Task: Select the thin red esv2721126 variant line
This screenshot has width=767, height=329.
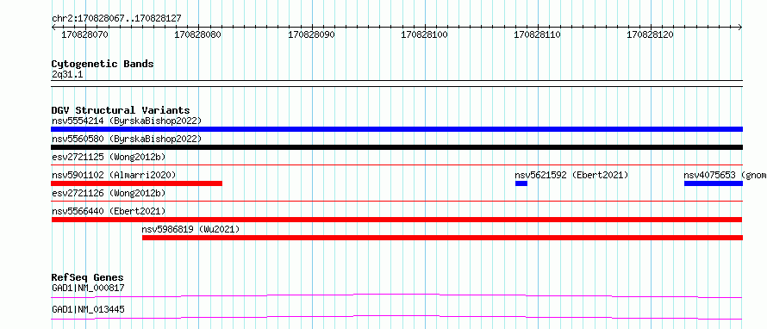Action: 396,201
